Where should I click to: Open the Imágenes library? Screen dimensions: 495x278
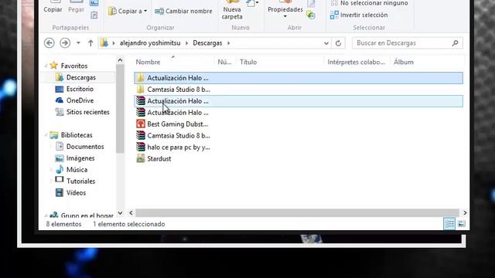coord(80,158)
